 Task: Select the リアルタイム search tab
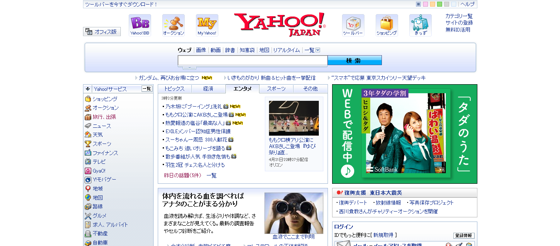[x=286, y=50]
